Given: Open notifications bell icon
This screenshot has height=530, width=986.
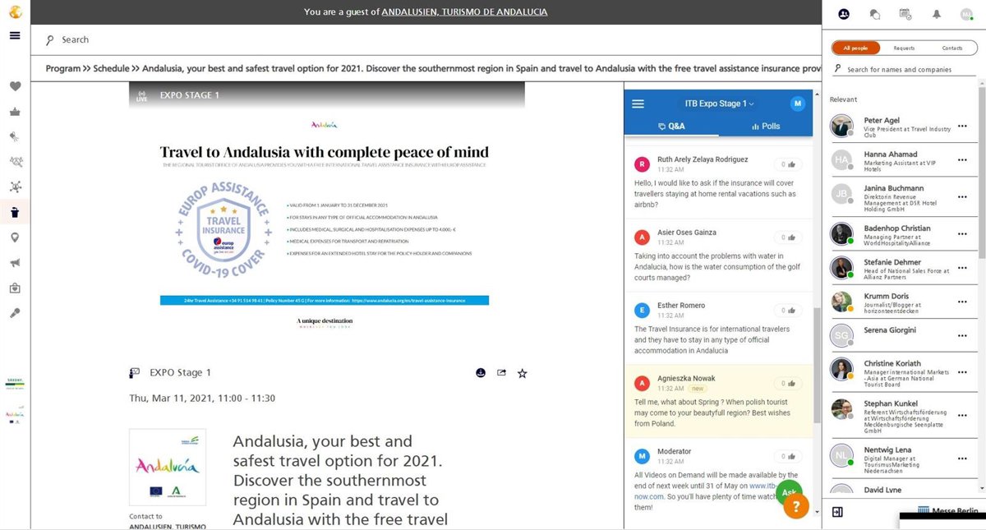Looking at the screenshot, I should (936, 14).
